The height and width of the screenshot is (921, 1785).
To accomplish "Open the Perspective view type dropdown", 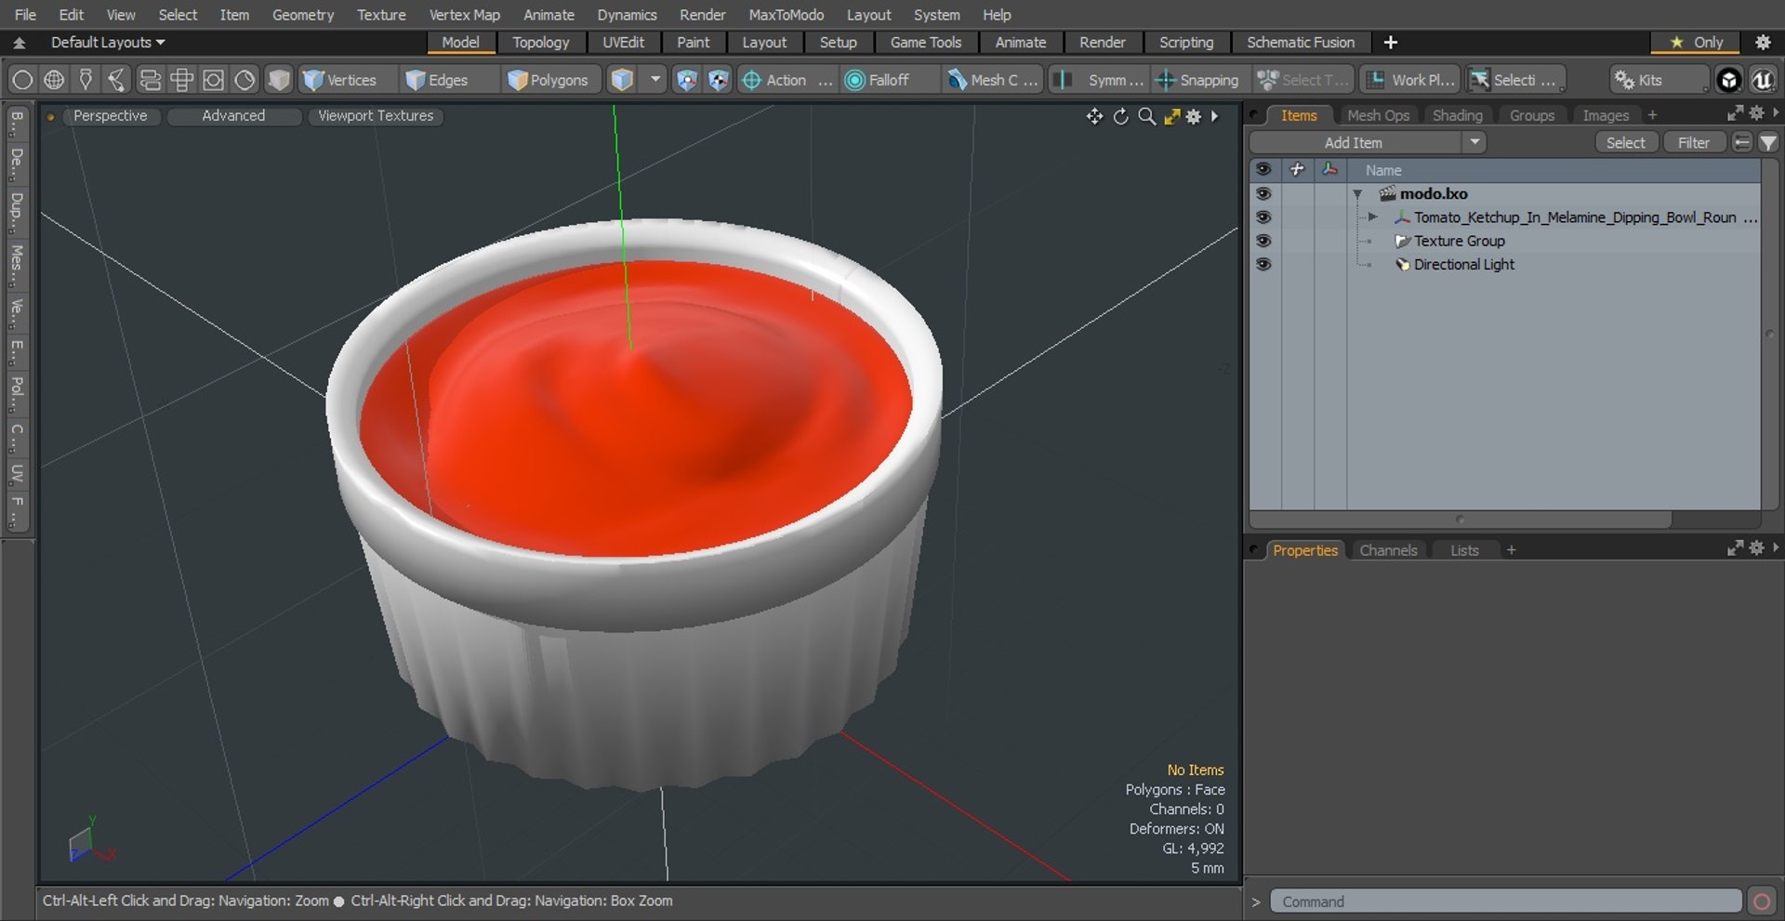I will [x=110, y=115].
